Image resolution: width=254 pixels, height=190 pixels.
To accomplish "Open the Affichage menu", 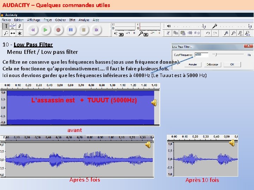I will coord(34,20).
